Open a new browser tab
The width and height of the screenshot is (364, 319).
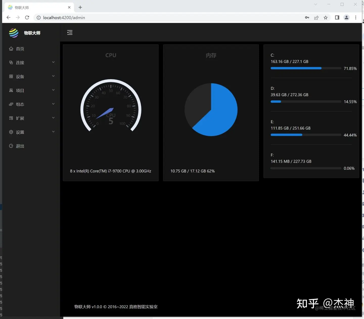pyautogui.click(x=80, y=7)
